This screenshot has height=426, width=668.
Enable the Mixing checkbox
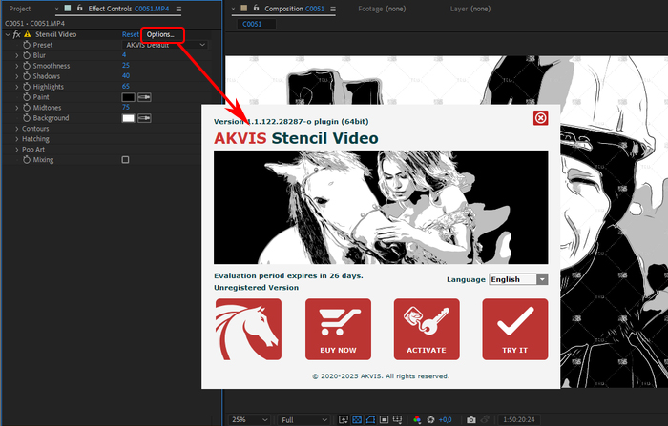tap(125, 160)
